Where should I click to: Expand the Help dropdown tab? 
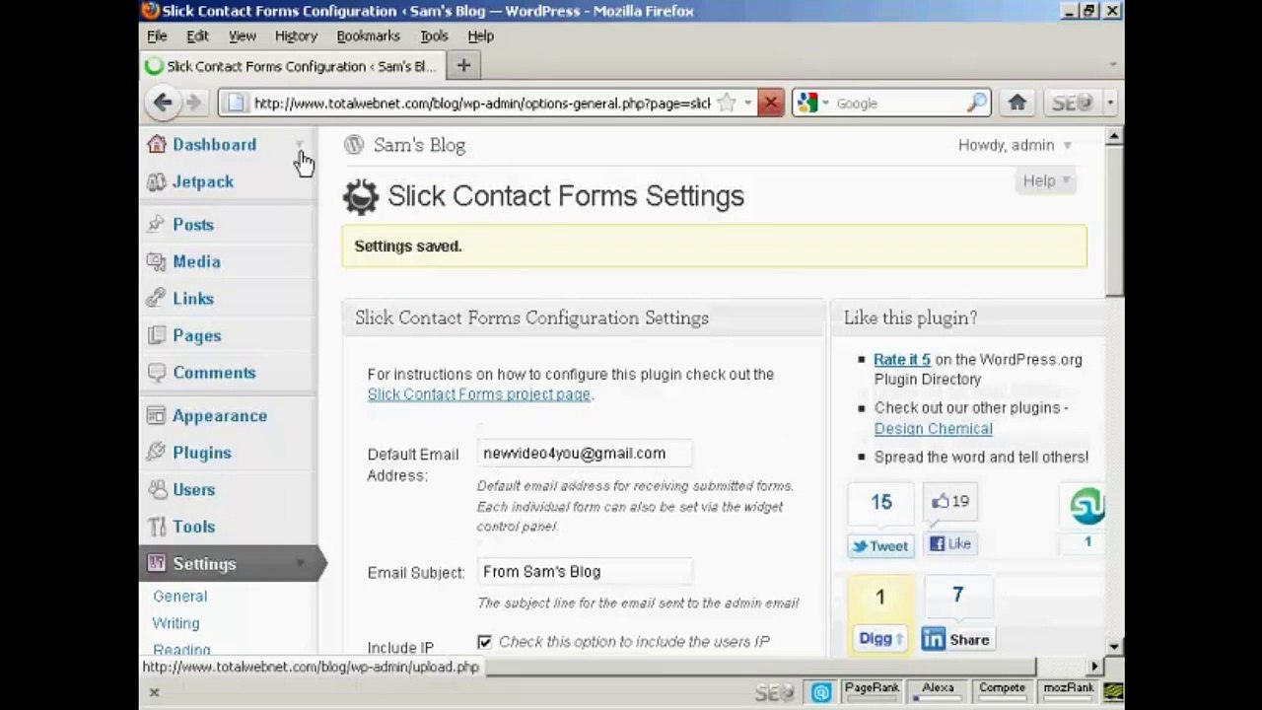click(1045, 180)
